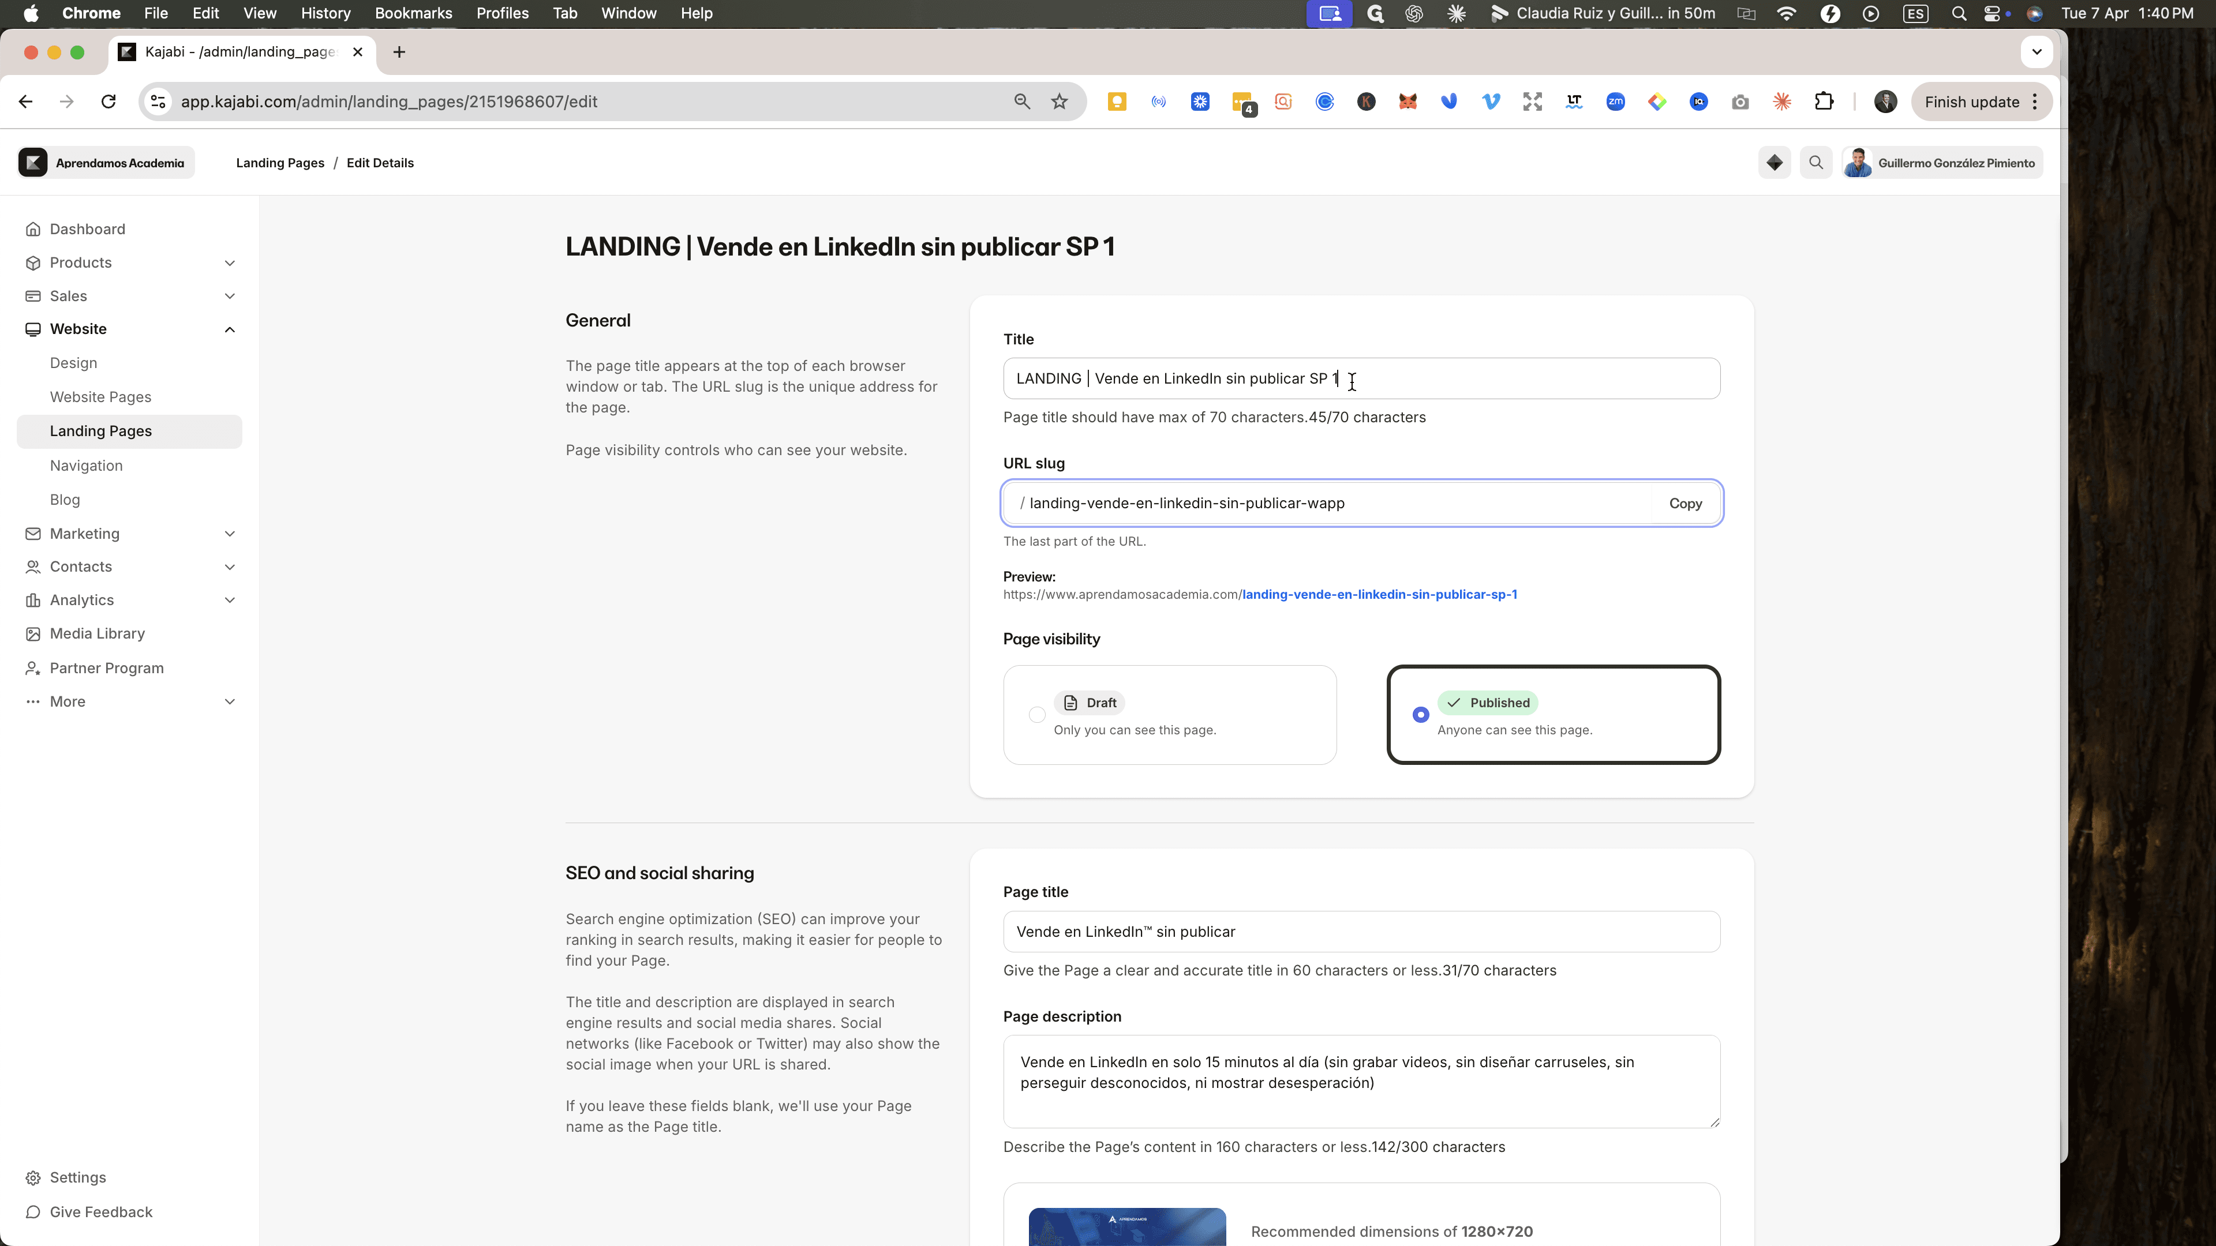Viewport: 2216px width, 1246px height.
Task: Select the Published visibility radio button
Action: [1420, 715]
